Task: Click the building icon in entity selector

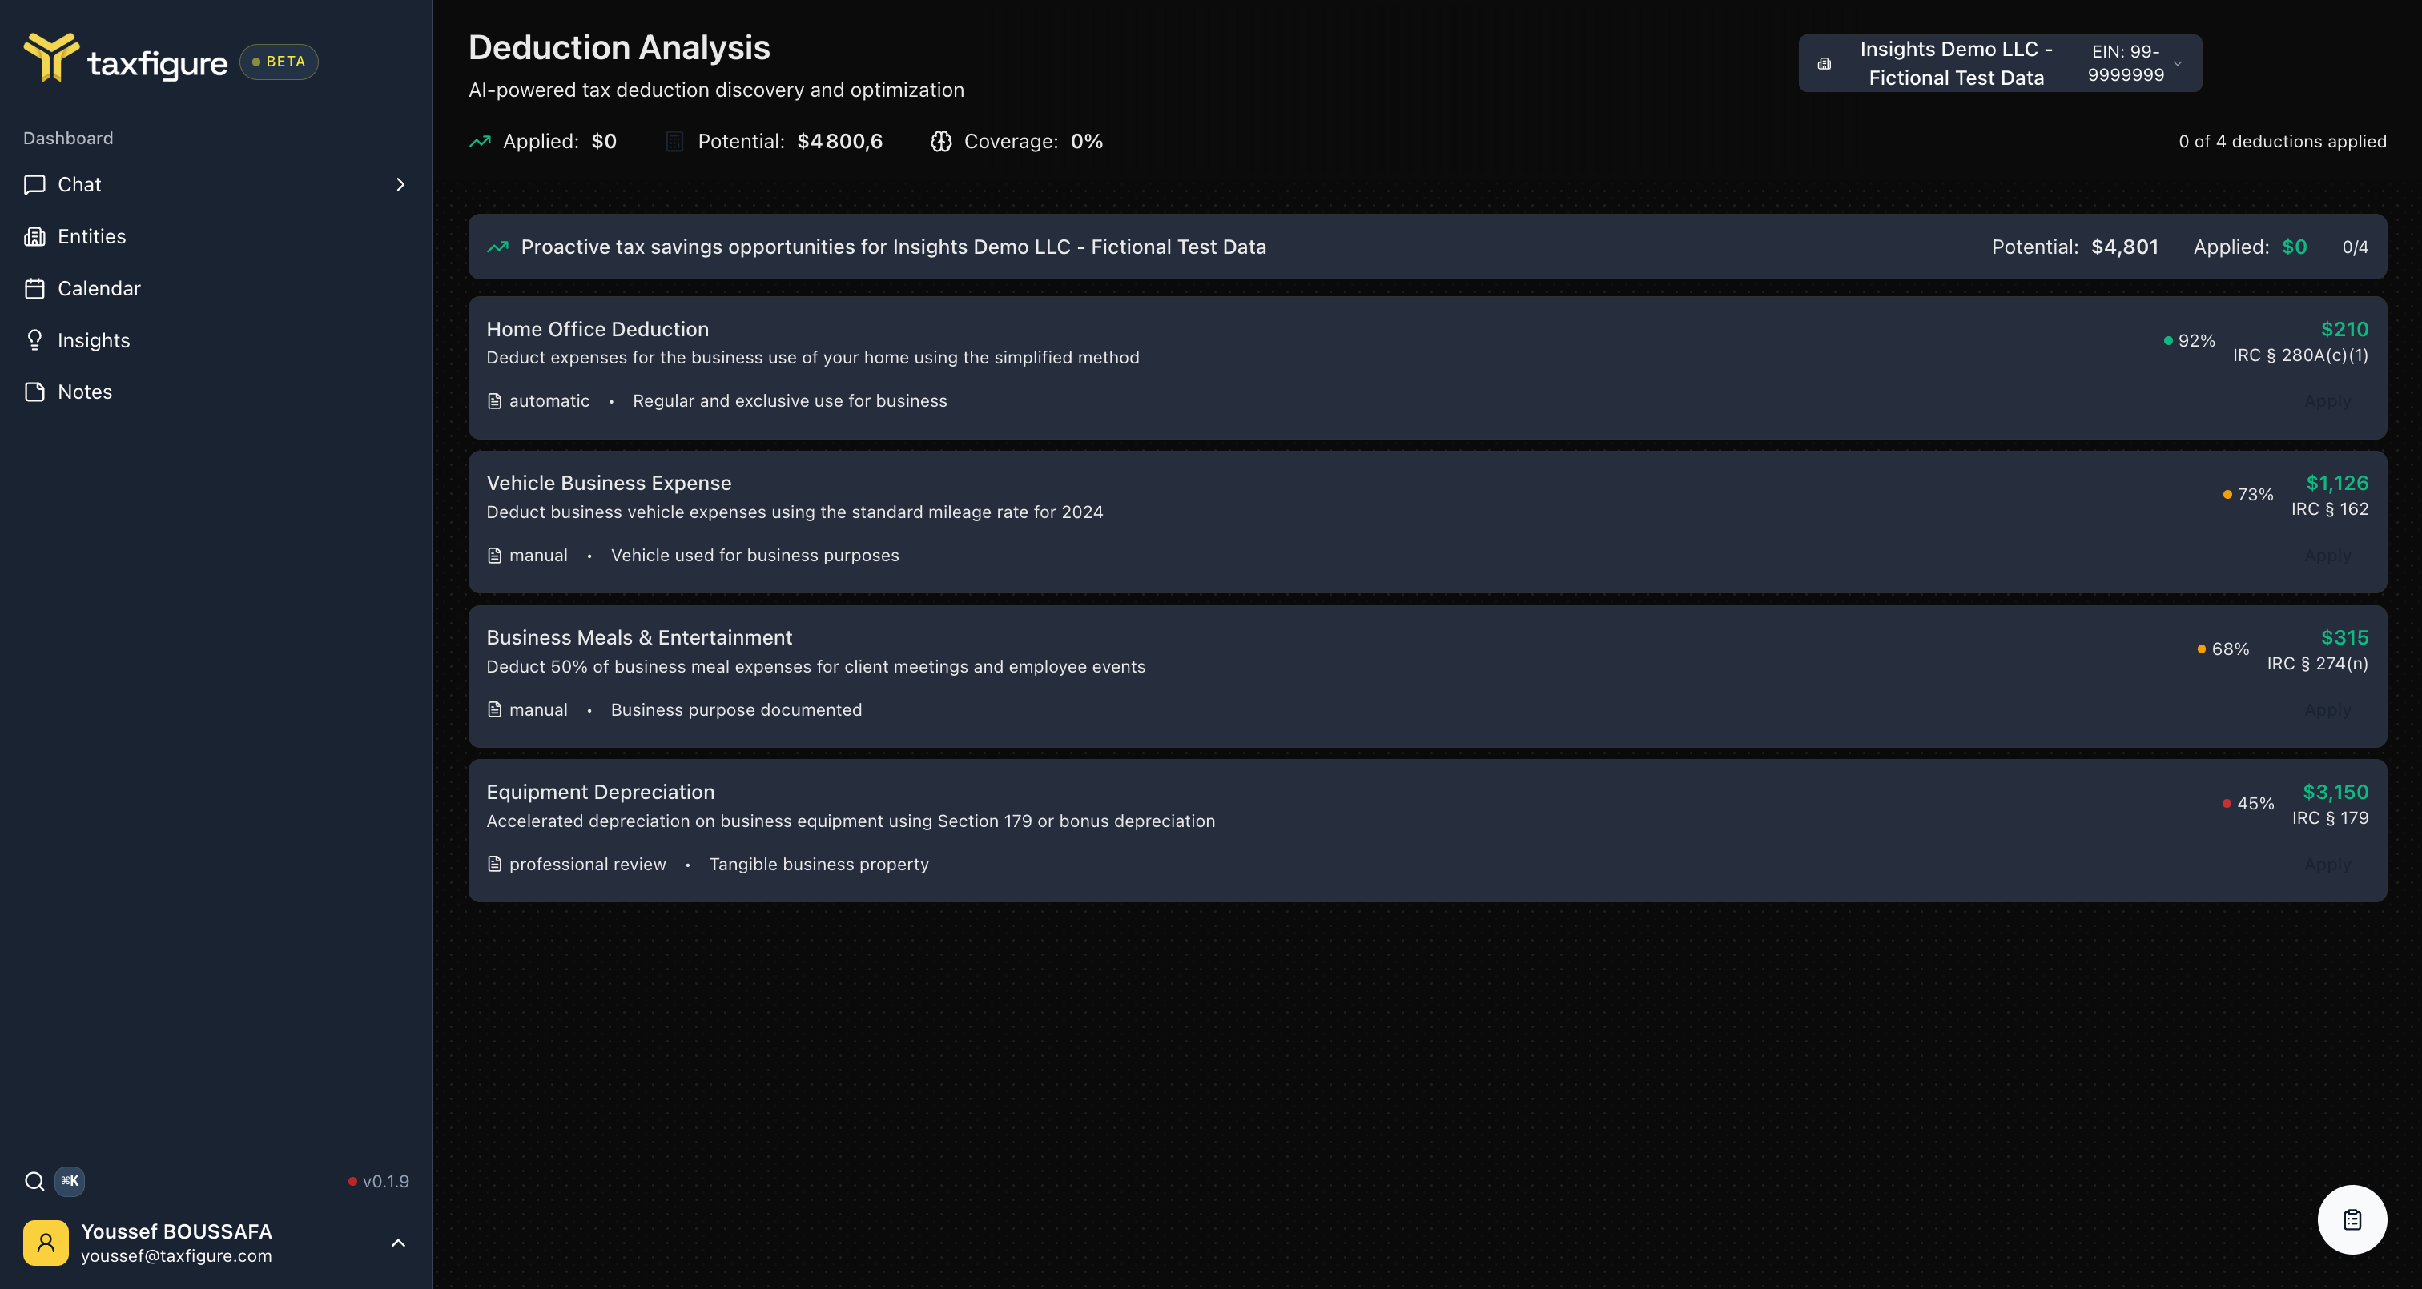Action: (x=1824, y=64)
